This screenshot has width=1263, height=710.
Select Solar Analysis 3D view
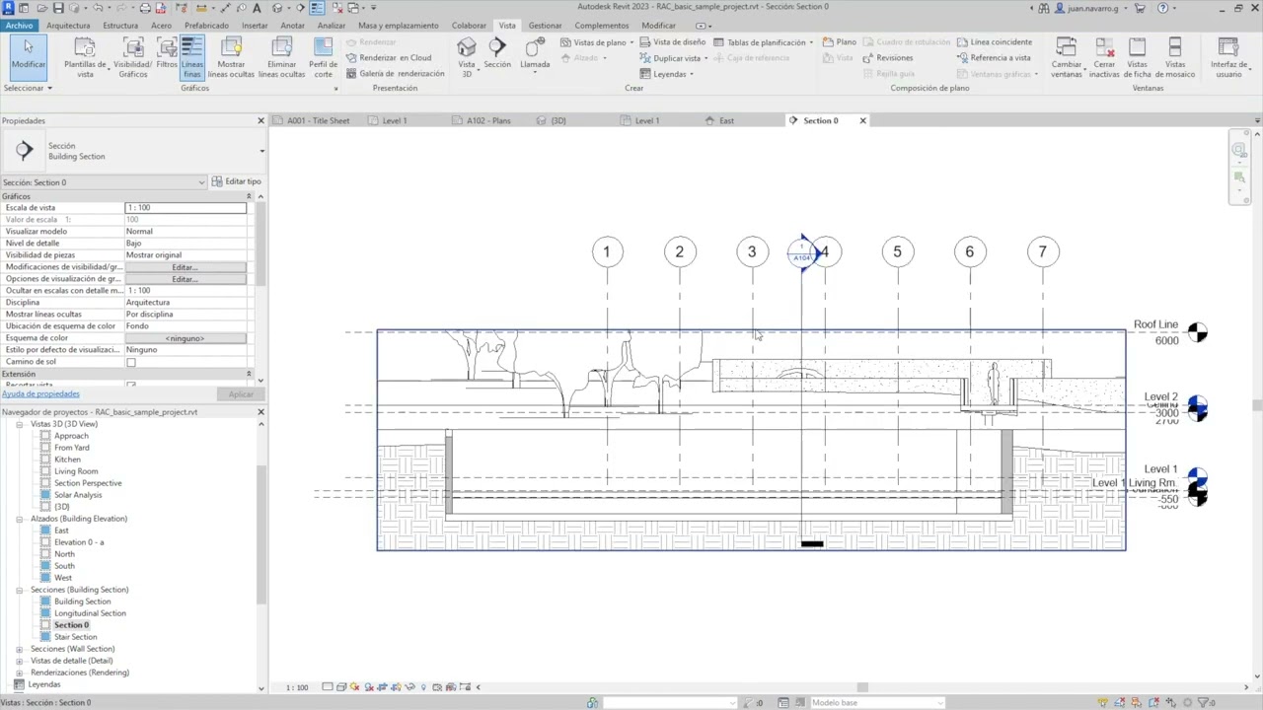(x=77, y=495)
